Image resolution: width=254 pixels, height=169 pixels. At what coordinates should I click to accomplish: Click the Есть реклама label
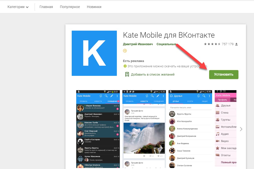tap(133, 61)
